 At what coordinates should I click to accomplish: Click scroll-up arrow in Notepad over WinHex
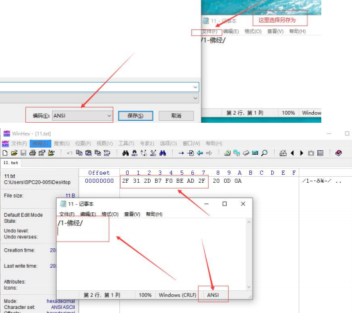click(x=249, y=222)
